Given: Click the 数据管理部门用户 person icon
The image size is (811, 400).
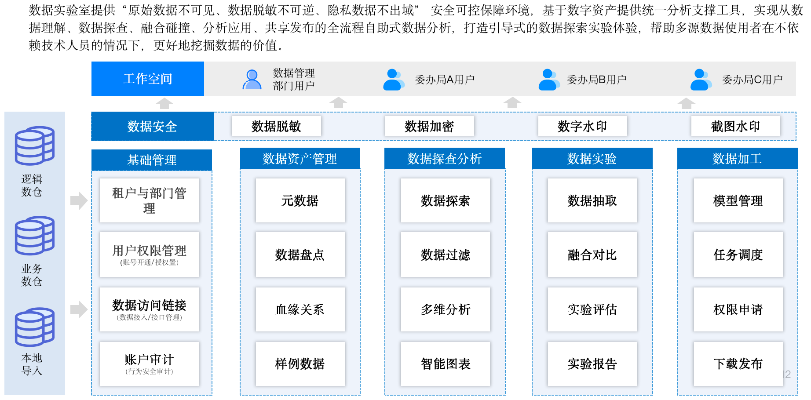Looking at the screenshot, I should click(x=252, y=80).
